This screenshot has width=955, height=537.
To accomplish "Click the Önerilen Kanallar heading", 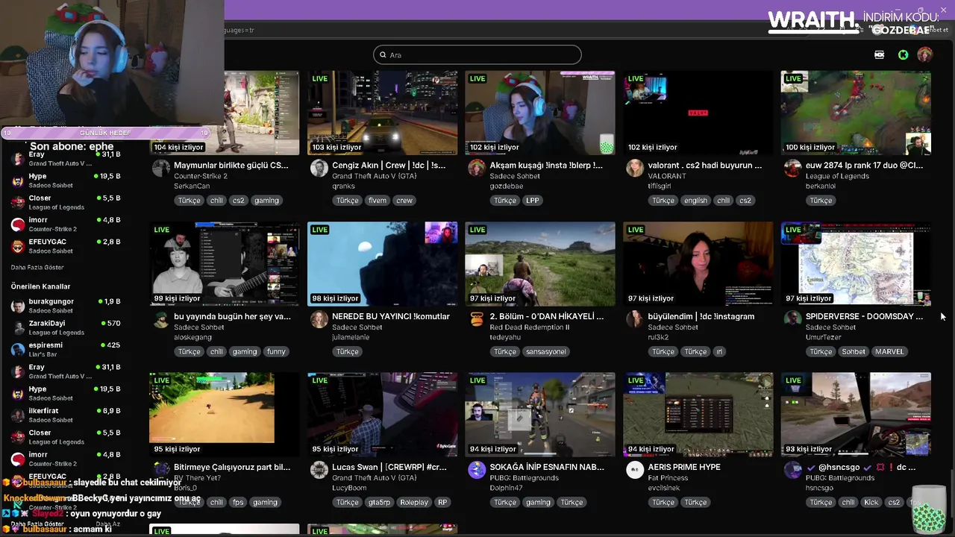I will coord(40,286).
